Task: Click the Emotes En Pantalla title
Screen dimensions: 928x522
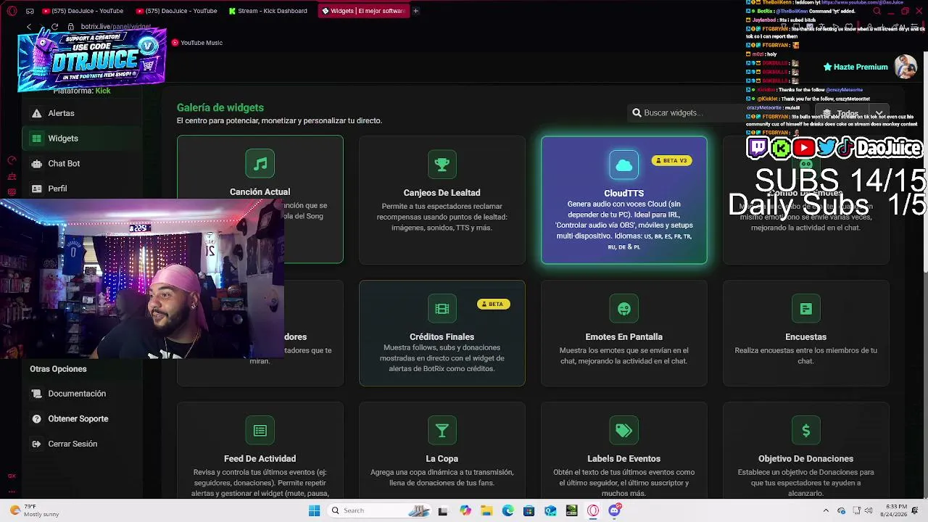Action: click(x=623, y=337)
